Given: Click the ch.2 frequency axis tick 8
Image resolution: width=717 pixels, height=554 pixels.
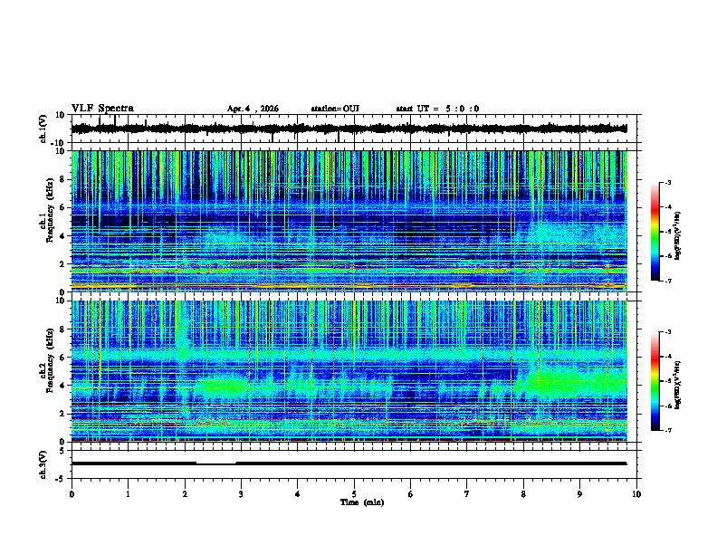Looking at the screenshot, I should (62, 330).
